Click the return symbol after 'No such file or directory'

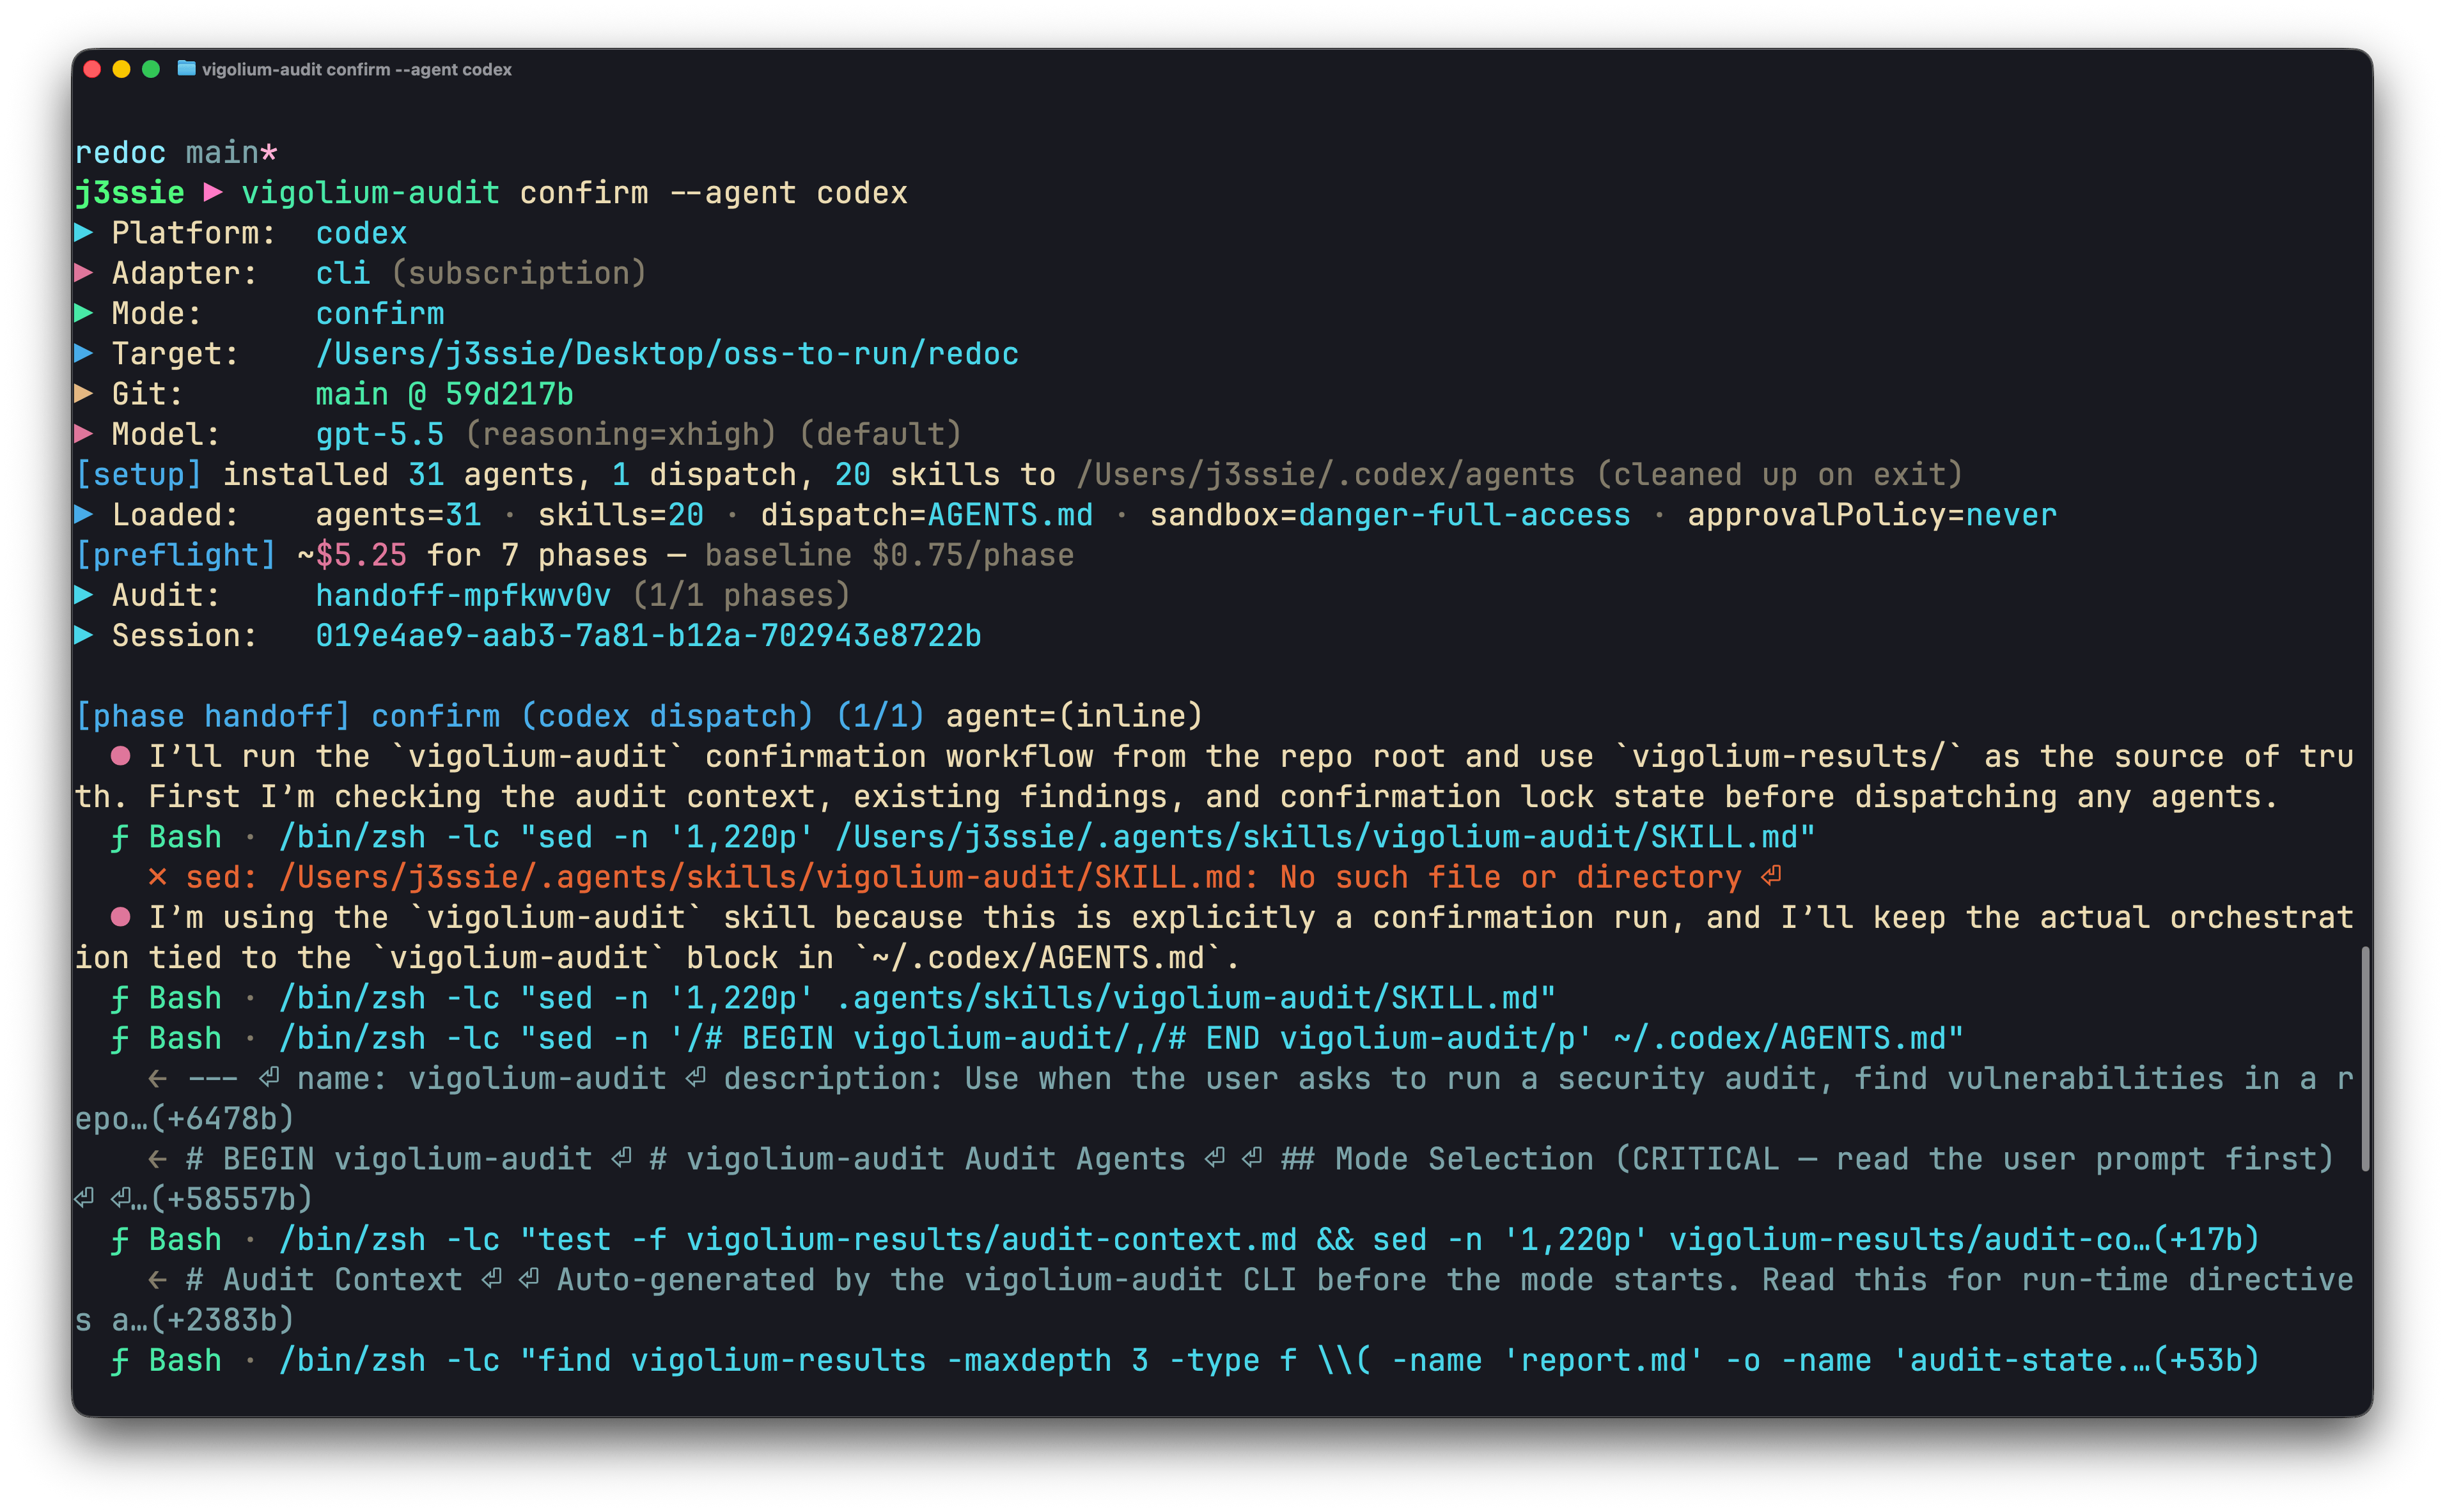point(1772,877)
